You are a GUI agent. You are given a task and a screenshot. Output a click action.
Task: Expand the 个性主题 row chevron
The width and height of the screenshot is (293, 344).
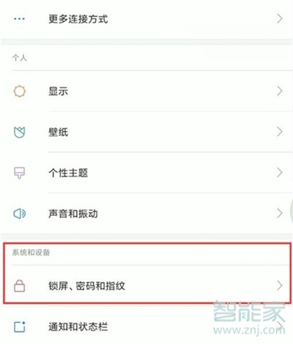click(x=280, y=173)
